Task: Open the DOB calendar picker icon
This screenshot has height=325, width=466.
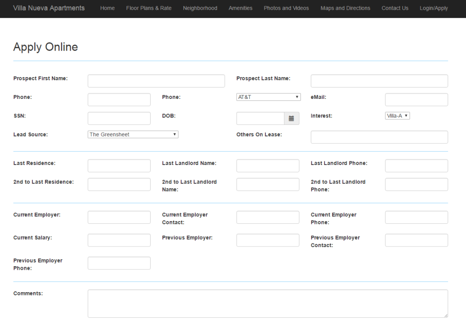Action: [x=292, y=119]
